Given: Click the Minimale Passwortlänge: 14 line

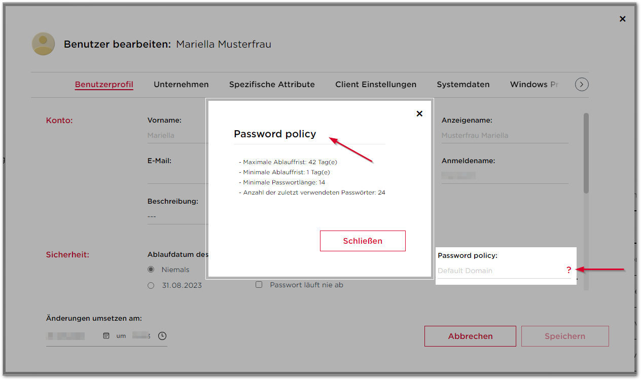Looking at the screenshot, I should [282, 182].
